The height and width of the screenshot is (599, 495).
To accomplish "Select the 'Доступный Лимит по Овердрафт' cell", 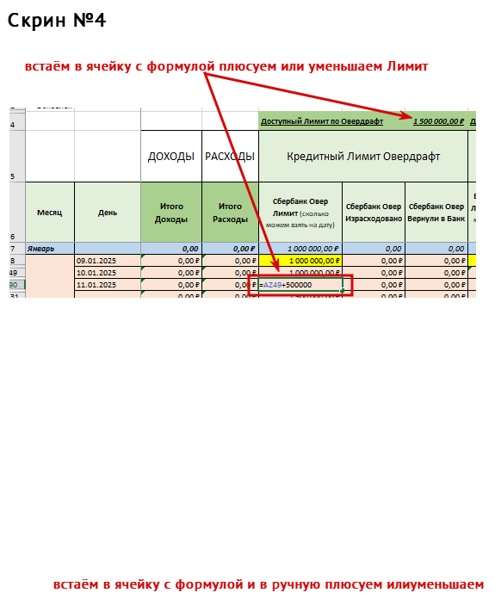I will [x=322, y=121].
